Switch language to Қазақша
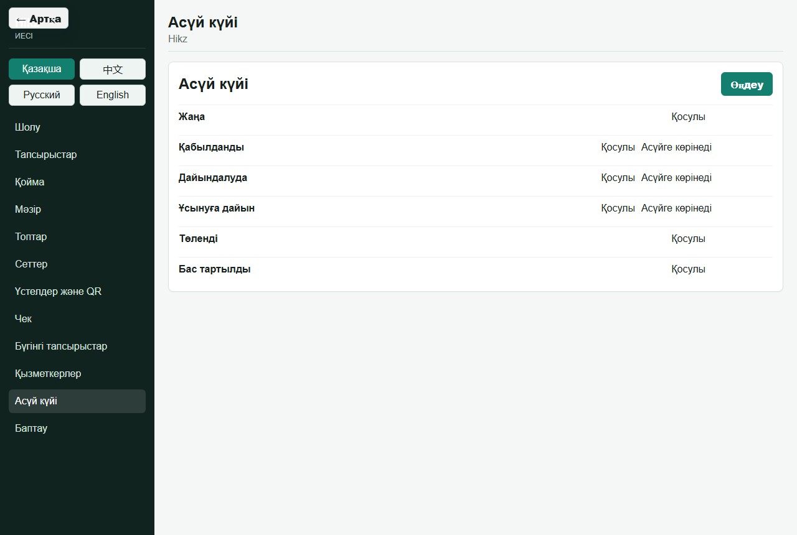The height and width of the screenshot is (535, 797). (x=42, y=69)
